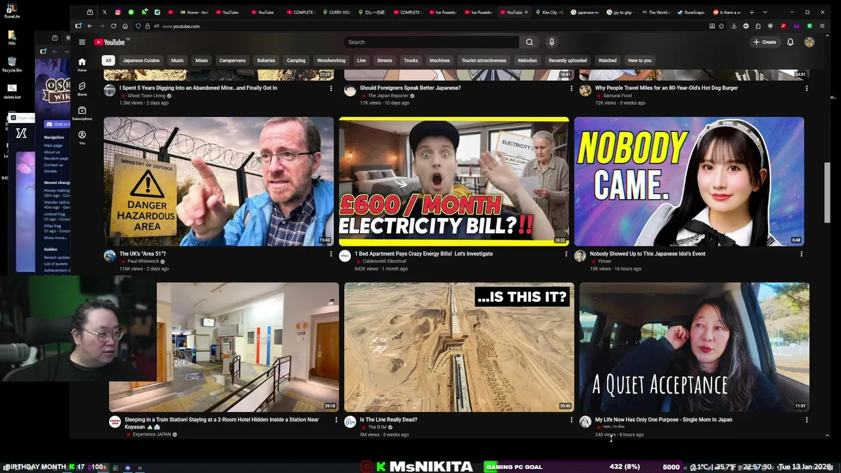Open RuneLite desktop shortcut
The image size is (841, 473).
point(12,9)
